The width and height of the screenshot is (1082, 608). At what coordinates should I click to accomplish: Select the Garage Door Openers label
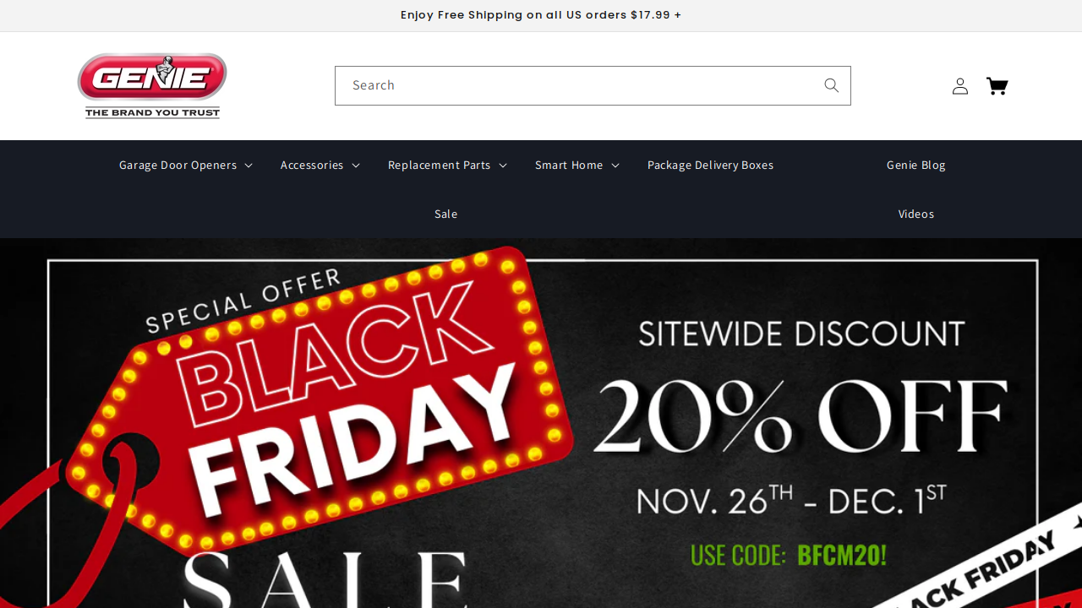click(178, 165)
